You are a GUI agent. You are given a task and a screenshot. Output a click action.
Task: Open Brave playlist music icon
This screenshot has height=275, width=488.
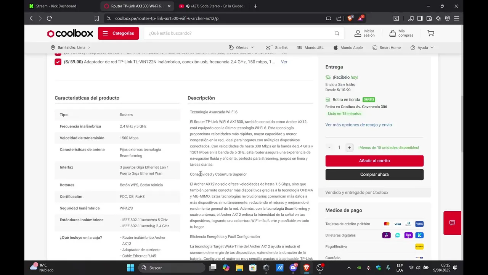click(x=411, y=18)
